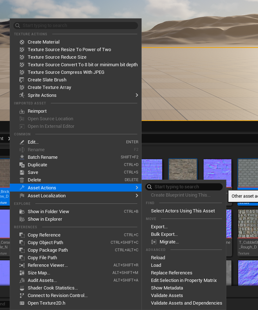This screenshot has height=310, width=258.
Task: Click the Asset Actions wrench icon
Action: coord(22,188)
